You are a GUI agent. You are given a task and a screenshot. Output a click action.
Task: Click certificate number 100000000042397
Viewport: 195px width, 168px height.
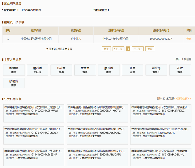click(x=161, y=39)
